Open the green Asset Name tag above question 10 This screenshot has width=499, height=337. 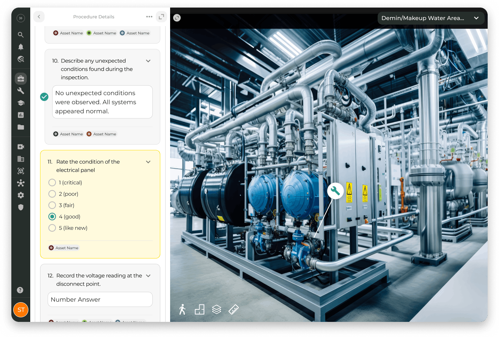101,33
